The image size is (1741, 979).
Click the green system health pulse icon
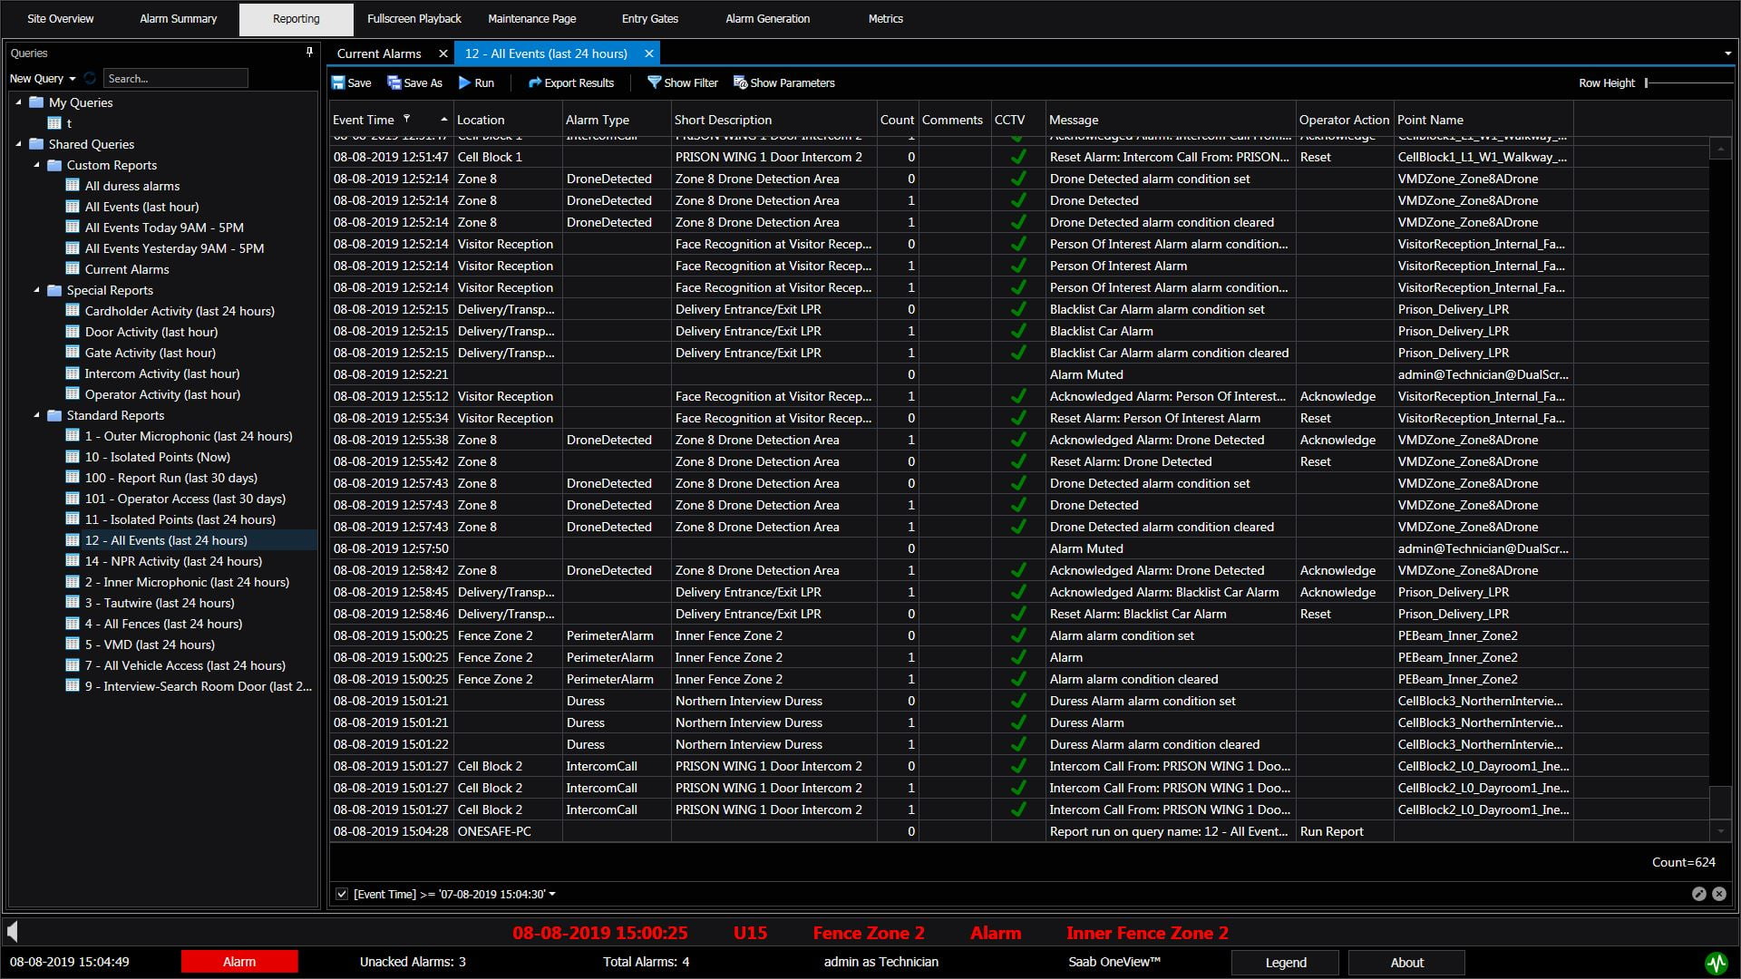click(1716, 963)
